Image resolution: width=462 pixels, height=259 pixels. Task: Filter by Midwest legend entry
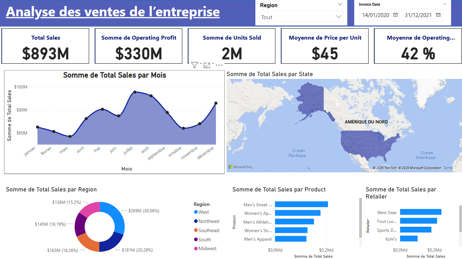pos(209,248)
